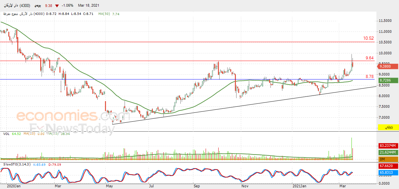Click the green 21.6244M volume tag

[x=388, y=152]
